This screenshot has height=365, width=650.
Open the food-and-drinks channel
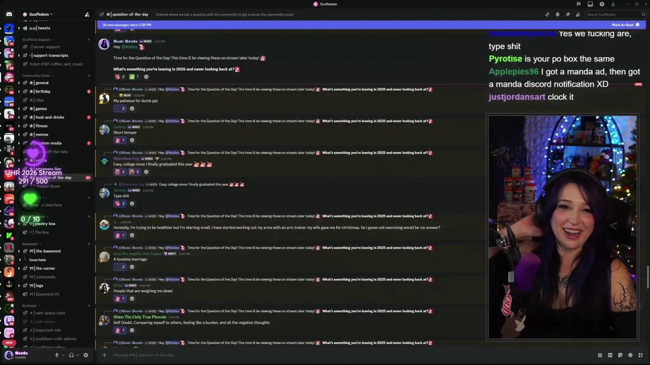point(56,117)
